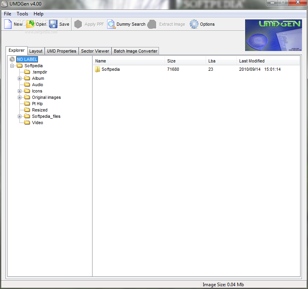
Task: Select the Softpedia row name in file list
Action: click(111, 69)
